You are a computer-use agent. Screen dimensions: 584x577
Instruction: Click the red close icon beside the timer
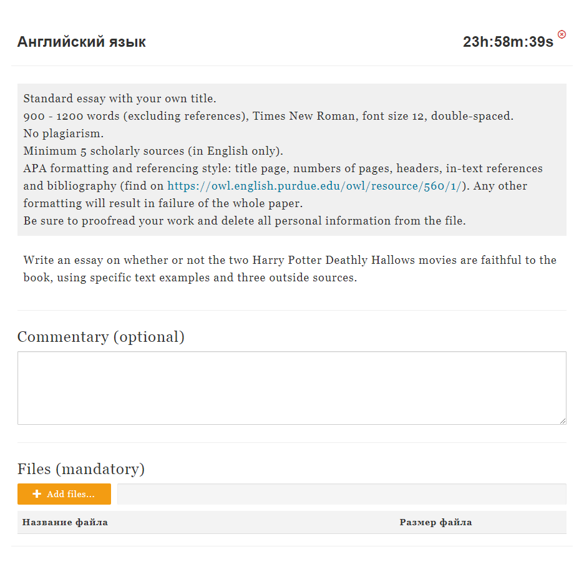click(x=562, y=34)
